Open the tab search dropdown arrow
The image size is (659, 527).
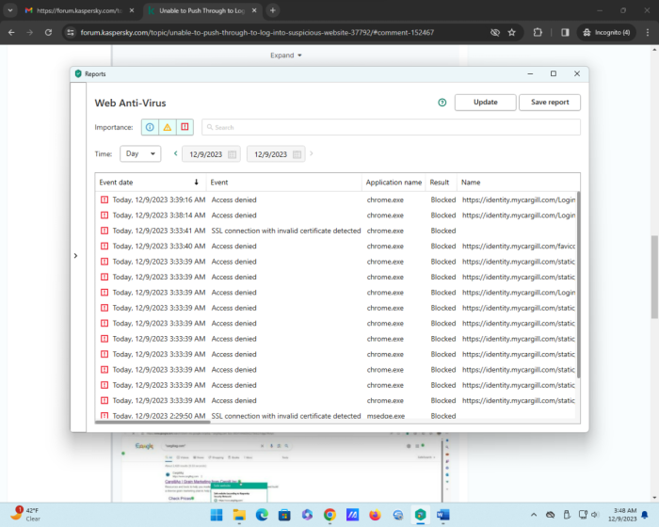tap(10, 10)
